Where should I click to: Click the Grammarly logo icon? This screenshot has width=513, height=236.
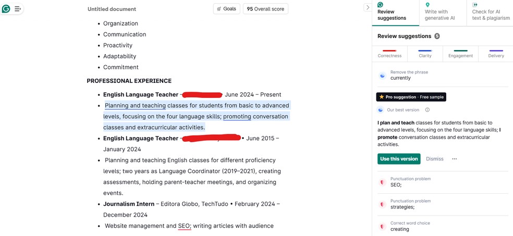tap(6, 9)
